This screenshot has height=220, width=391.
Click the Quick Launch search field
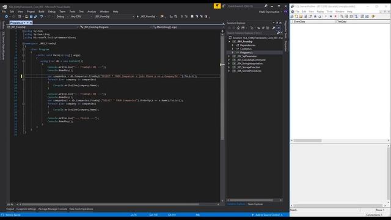tap(245, 6)
